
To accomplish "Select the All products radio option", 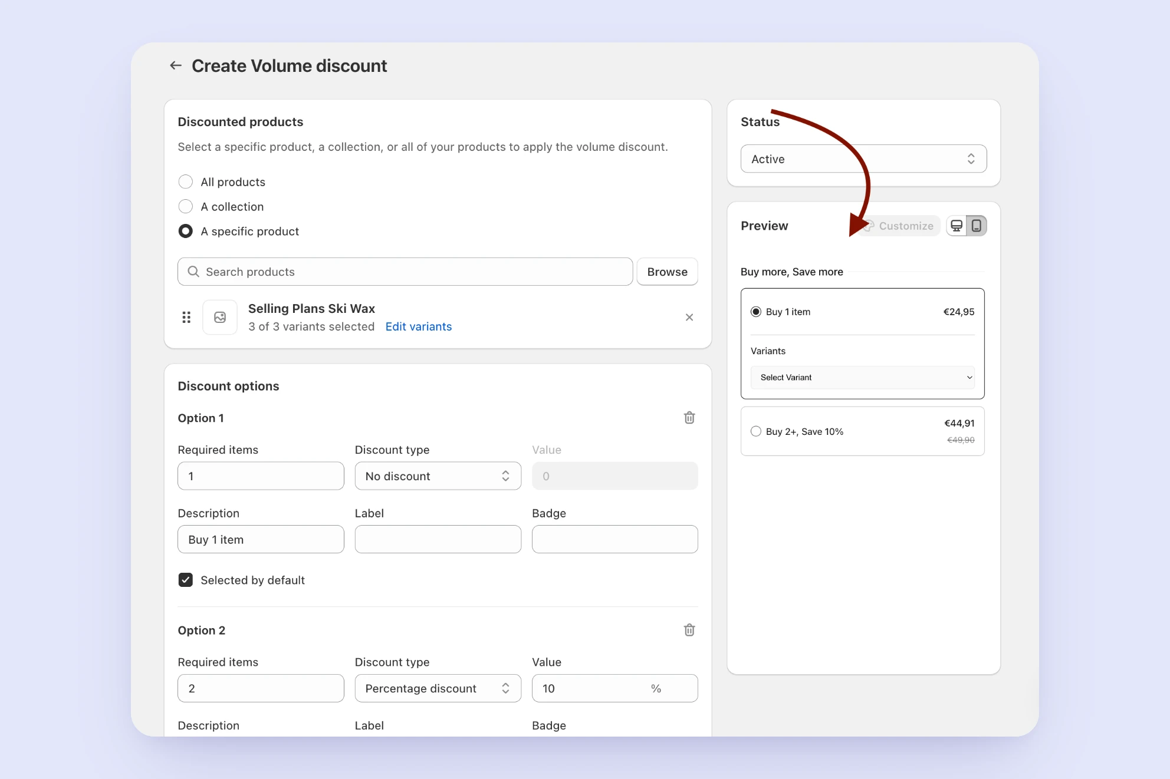I will (x=185, y=181).
